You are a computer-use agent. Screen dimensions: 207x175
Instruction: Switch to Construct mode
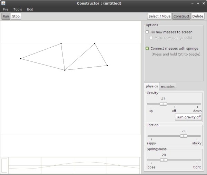pos(181,16)
